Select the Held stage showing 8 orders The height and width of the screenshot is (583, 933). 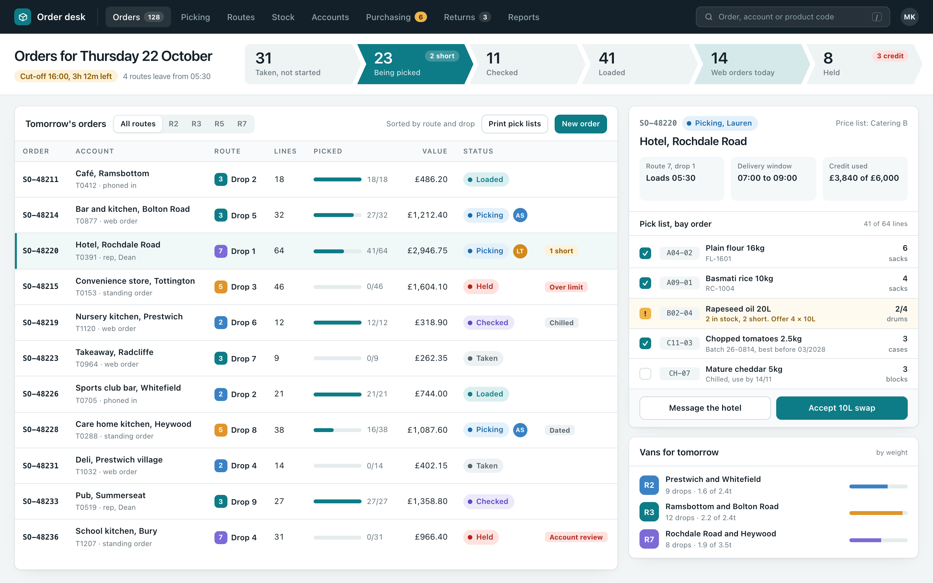864,64
